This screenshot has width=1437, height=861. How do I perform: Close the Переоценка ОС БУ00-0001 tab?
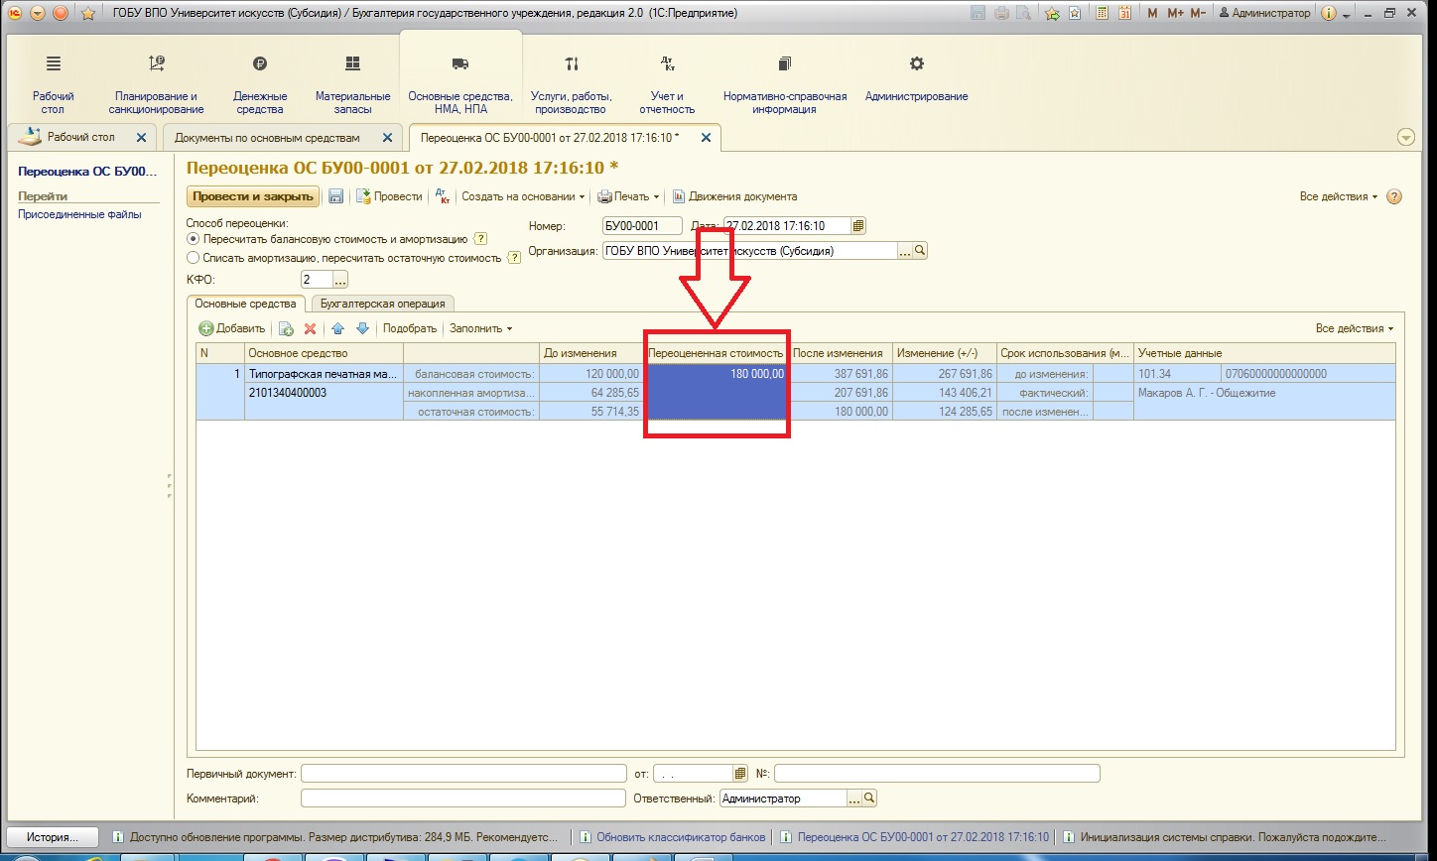706,138
